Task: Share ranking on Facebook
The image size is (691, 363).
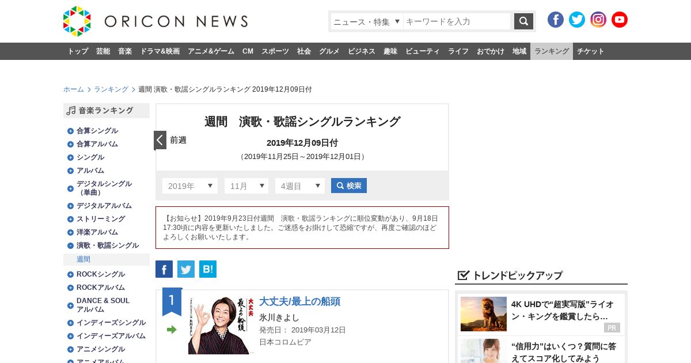Action: click(164, 269)
